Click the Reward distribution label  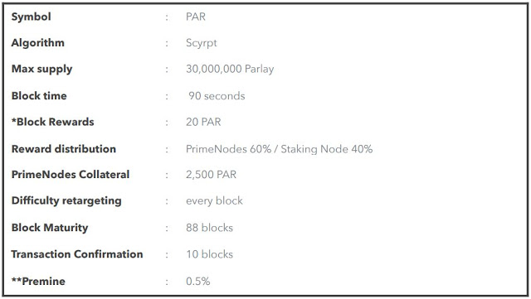click(64, 149)
